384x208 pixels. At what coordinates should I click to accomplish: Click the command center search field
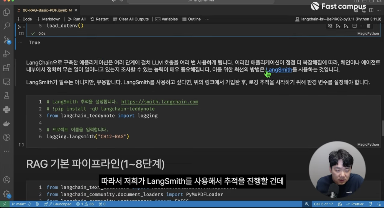pyautogui.click(x=201, y=1)
